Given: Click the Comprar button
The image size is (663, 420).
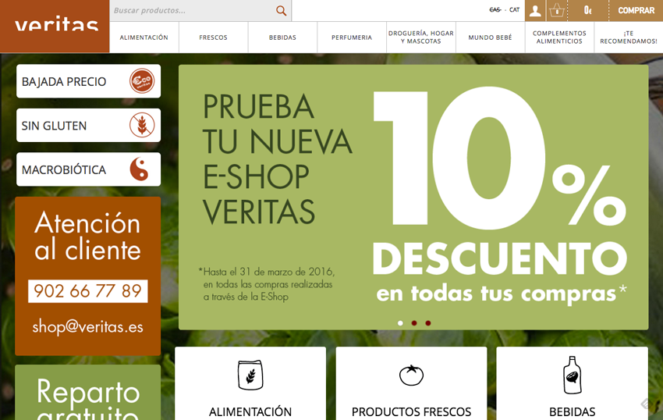Looking at the screenshot, I should coord(636,11).
